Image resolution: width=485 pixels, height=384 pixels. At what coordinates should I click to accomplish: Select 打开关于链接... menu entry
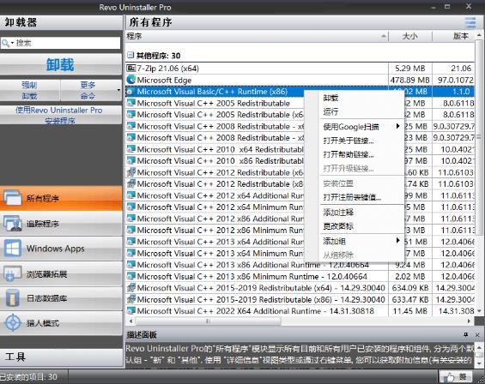click(x=349, y=141)
